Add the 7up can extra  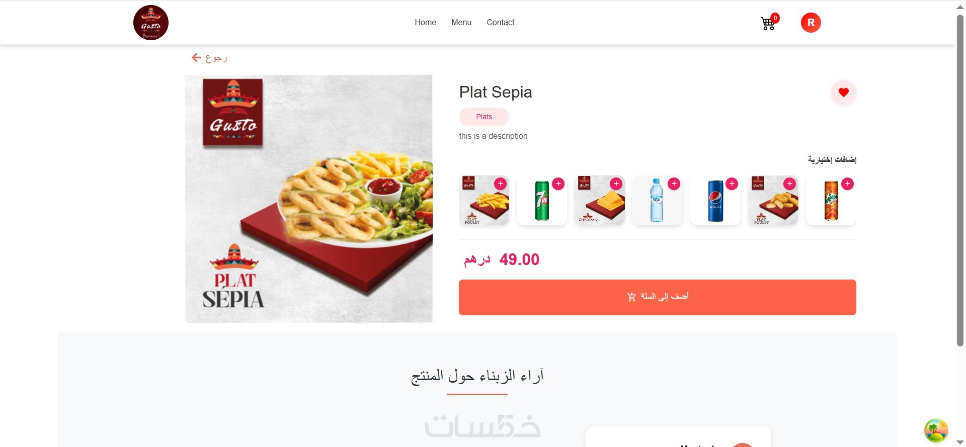tap(558, 184)
